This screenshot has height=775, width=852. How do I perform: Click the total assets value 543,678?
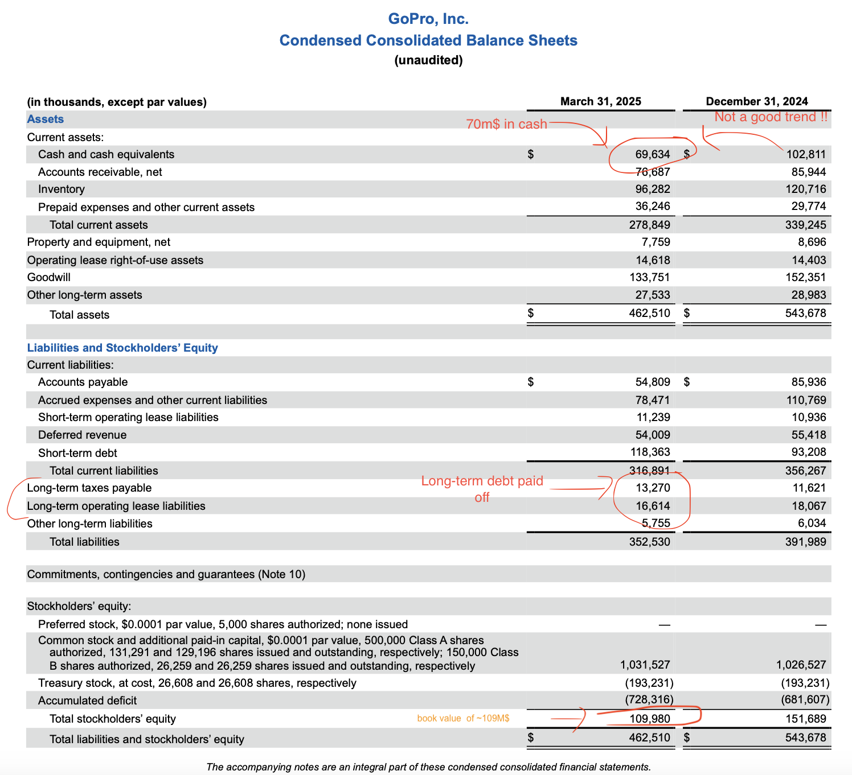click(805, 313)
